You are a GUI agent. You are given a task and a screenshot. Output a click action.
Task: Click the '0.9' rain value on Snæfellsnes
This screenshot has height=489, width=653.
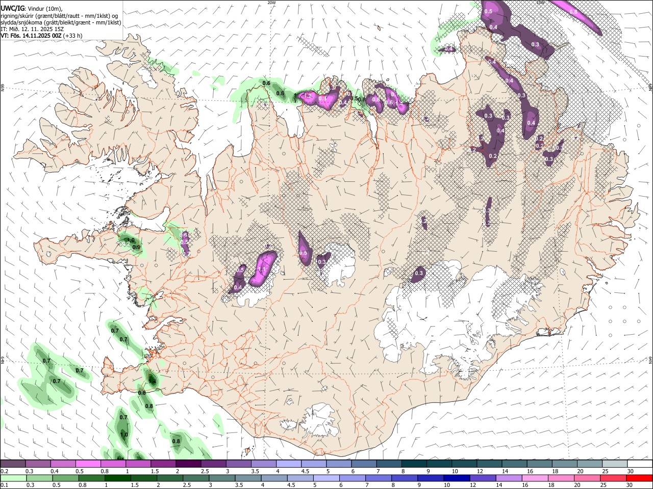(136, 247)
